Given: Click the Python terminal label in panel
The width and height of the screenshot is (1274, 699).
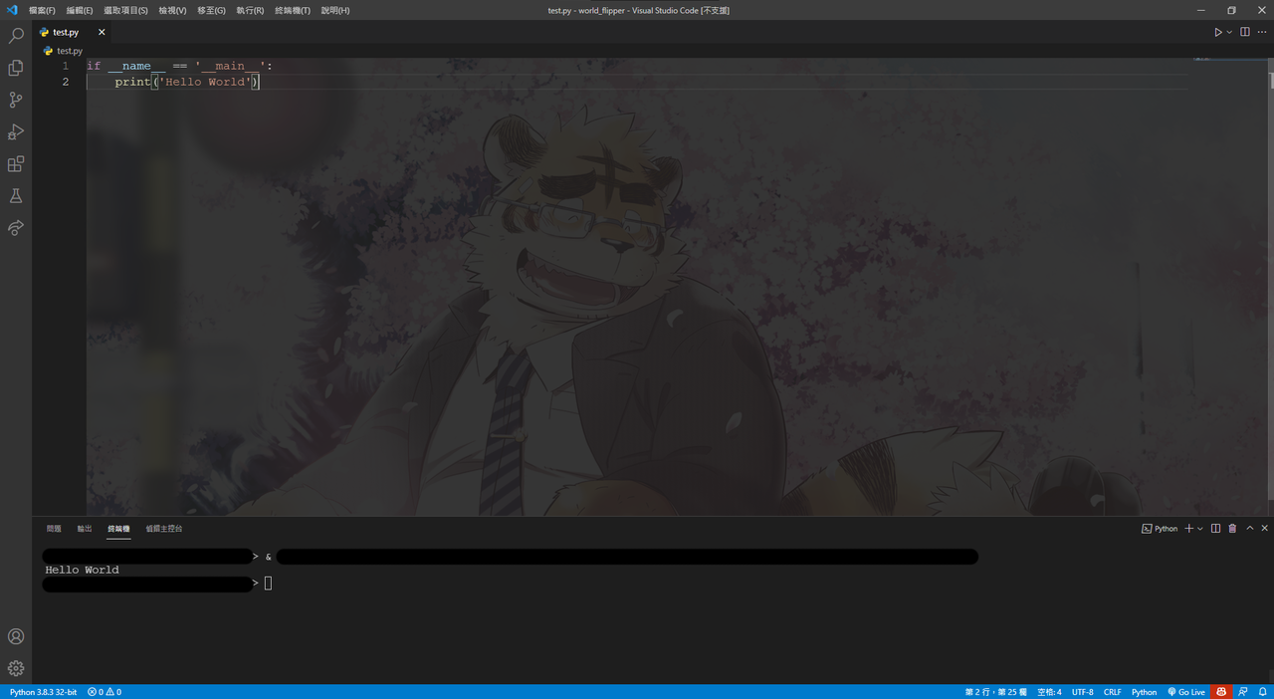Looking at the screenshot, I should [1160, 529].
